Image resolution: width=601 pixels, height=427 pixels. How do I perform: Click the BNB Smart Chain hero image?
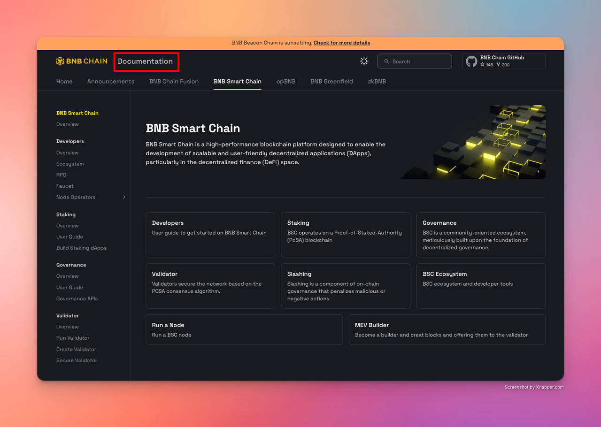coord(473,142)
